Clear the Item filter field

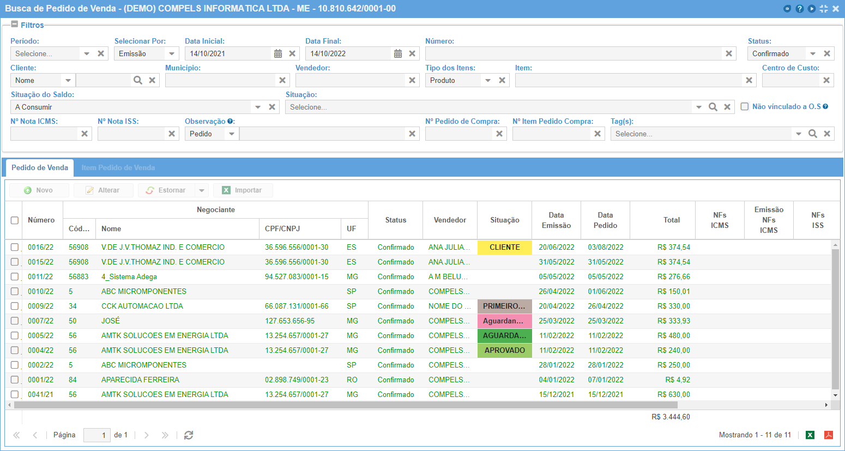[x=749, y=80]
